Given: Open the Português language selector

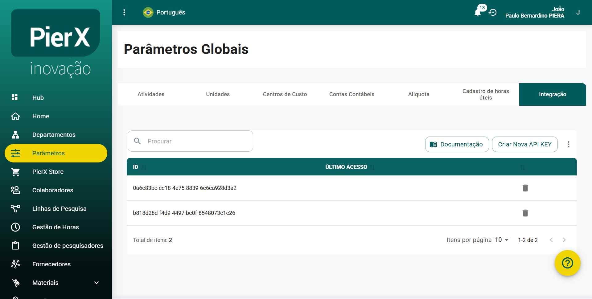Looking at the screenshot, I should tap(164, 12).
